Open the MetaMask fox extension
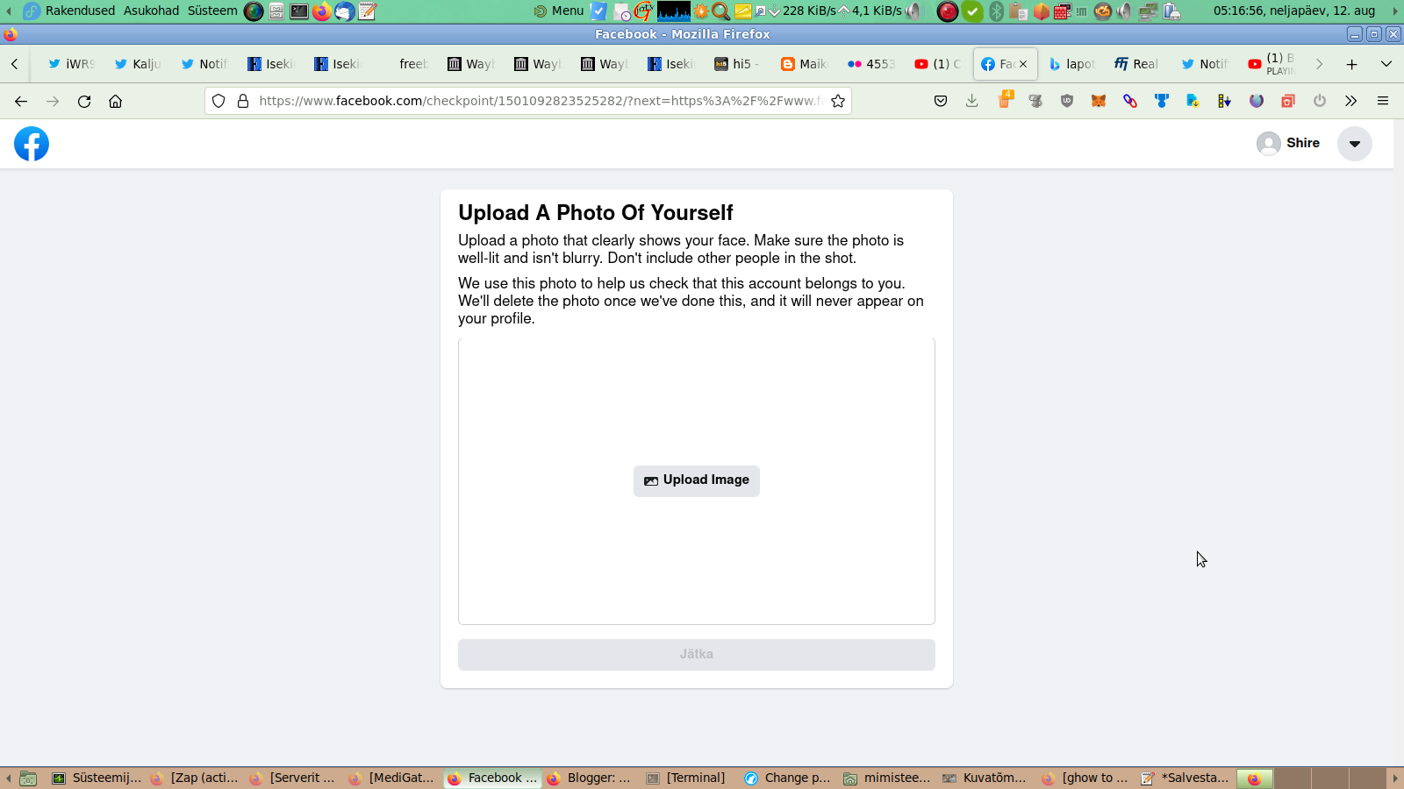 click(1099, 101)
